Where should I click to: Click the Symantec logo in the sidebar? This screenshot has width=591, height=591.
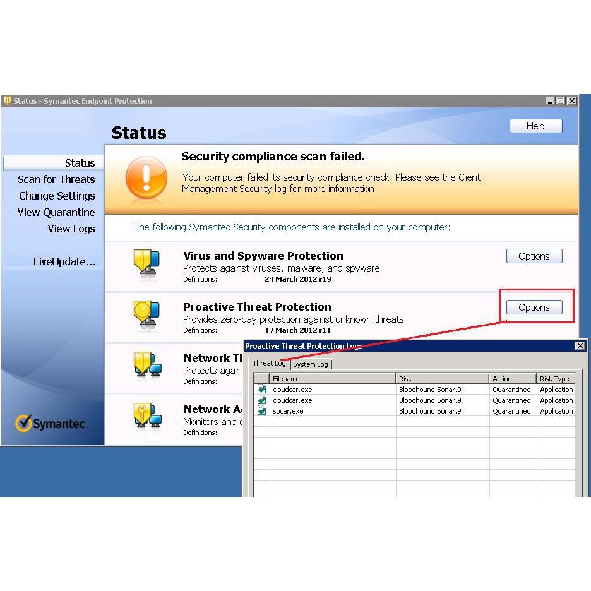pyautogui.click(x=52, y=423)
